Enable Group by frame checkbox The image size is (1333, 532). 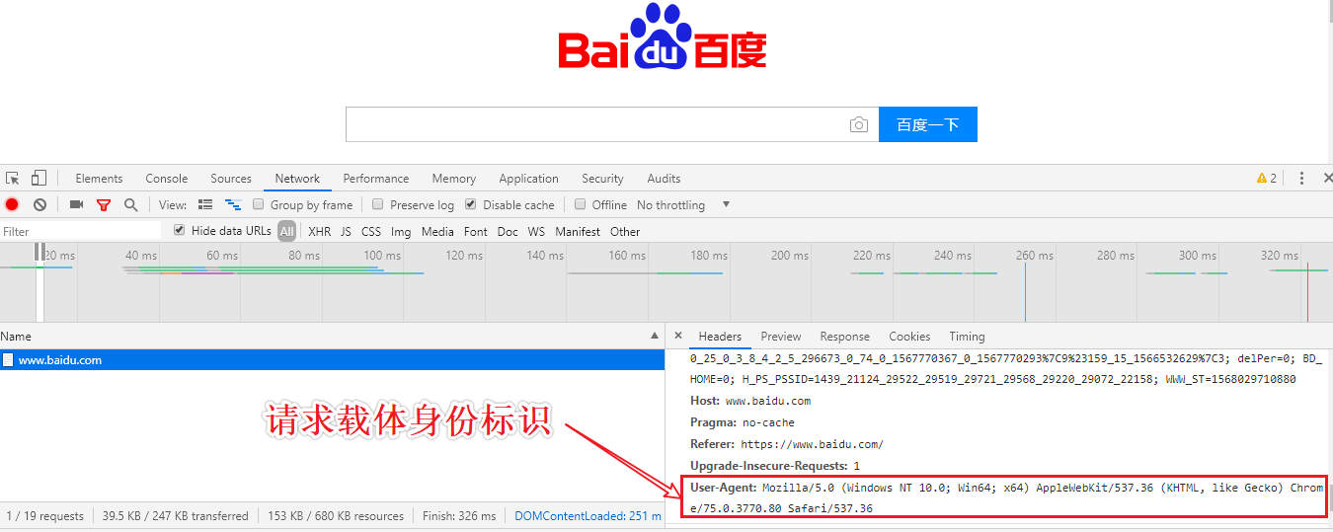(x=259, y=205)
